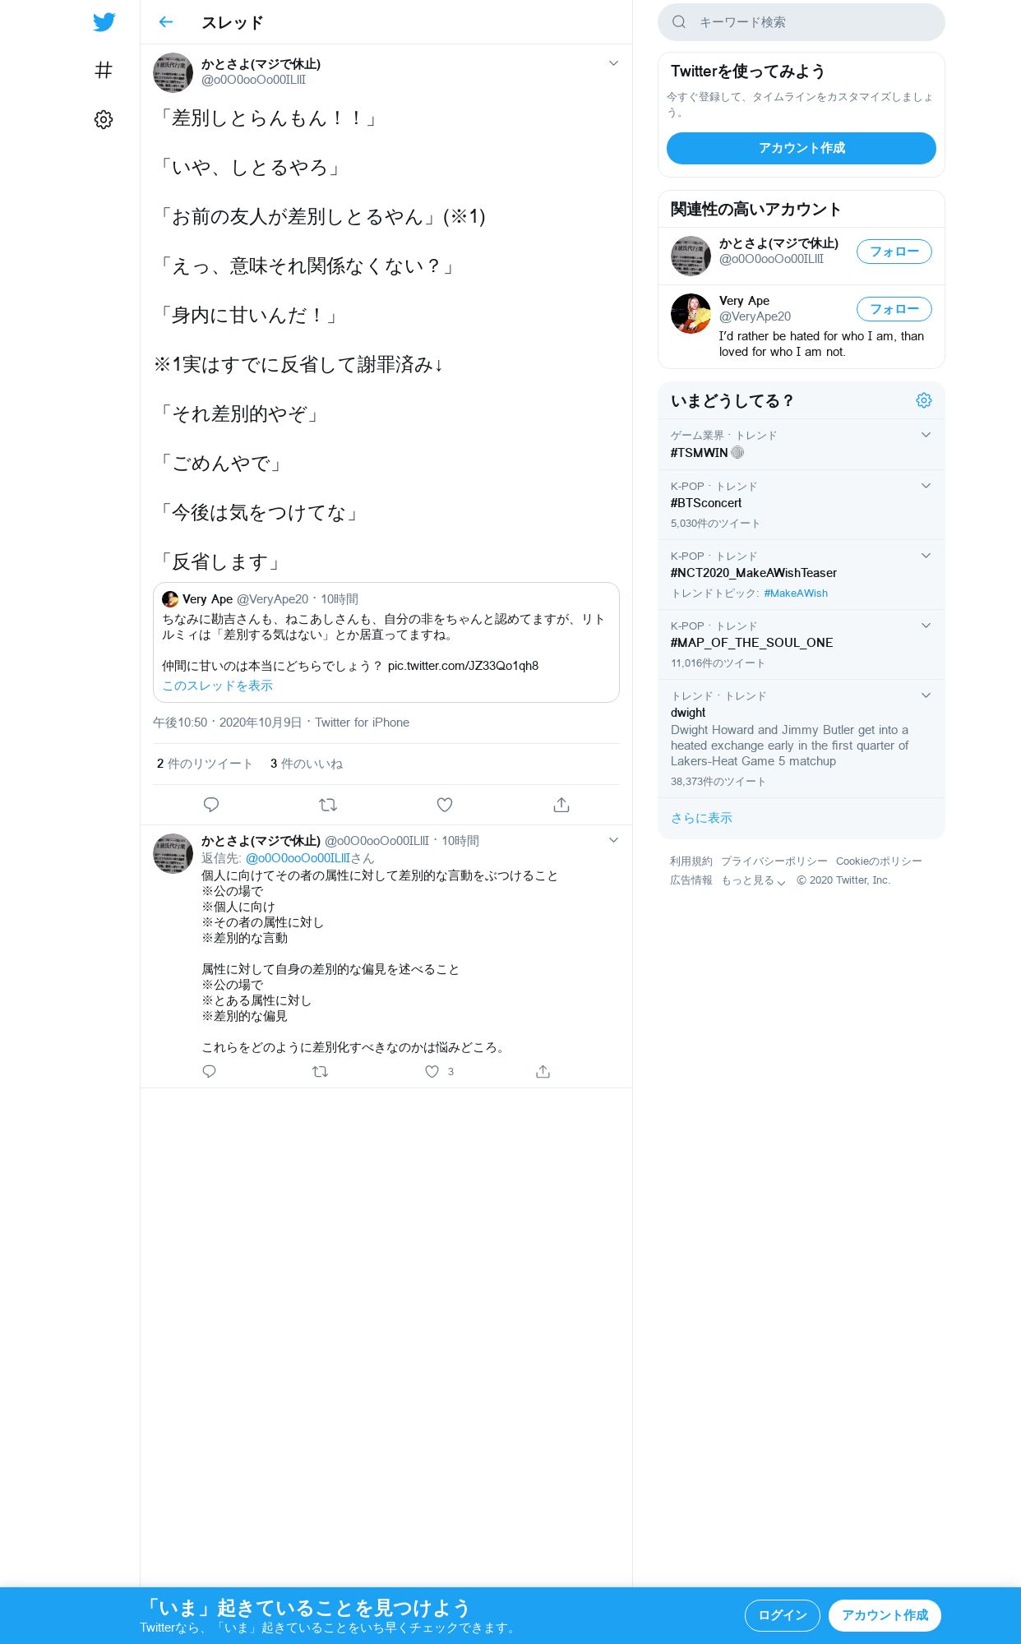
Task: Open もっと見る footer dropdown
Action: click(753, 880)
